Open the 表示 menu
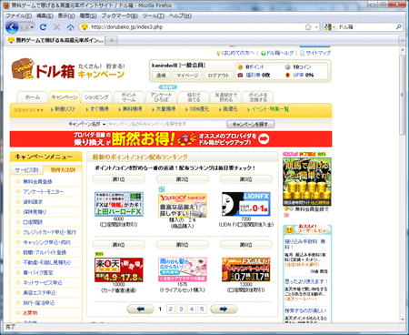Screen dimensions: 409x335 pos(66,15)
